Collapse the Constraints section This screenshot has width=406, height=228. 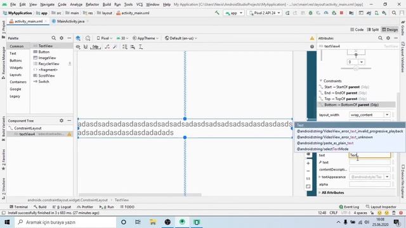coord(321,81)
